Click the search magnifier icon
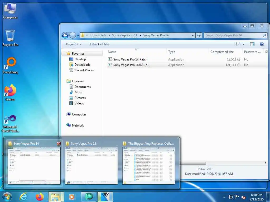The width and height of the screenshot is (270, 202). click(264, 35)
